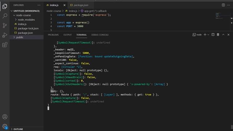Expand the public folder
This screenshot has width=233, height=131.
click(20, 37)
